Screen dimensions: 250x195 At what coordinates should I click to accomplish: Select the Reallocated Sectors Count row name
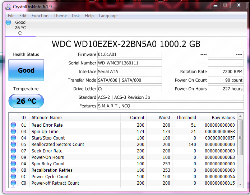(x=58, y=144)
